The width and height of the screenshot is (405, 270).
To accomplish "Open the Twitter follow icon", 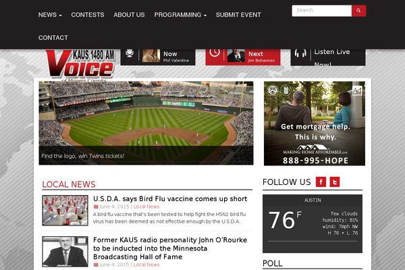I will [x=335, y=182].
